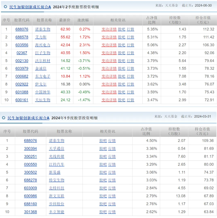Open 股吧 for the 伊戈尔 row
Screen dimensions: 217x218
(122, 84)
